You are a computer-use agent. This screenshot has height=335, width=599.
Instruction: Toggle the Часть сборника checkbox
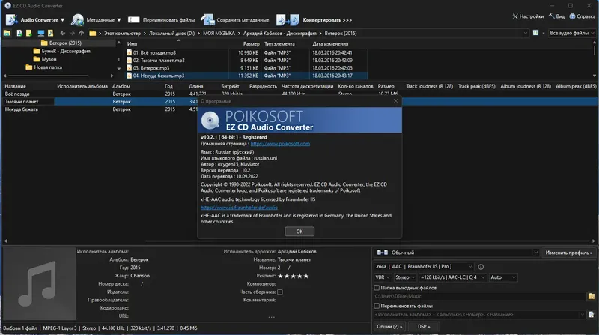coord(281,292)
